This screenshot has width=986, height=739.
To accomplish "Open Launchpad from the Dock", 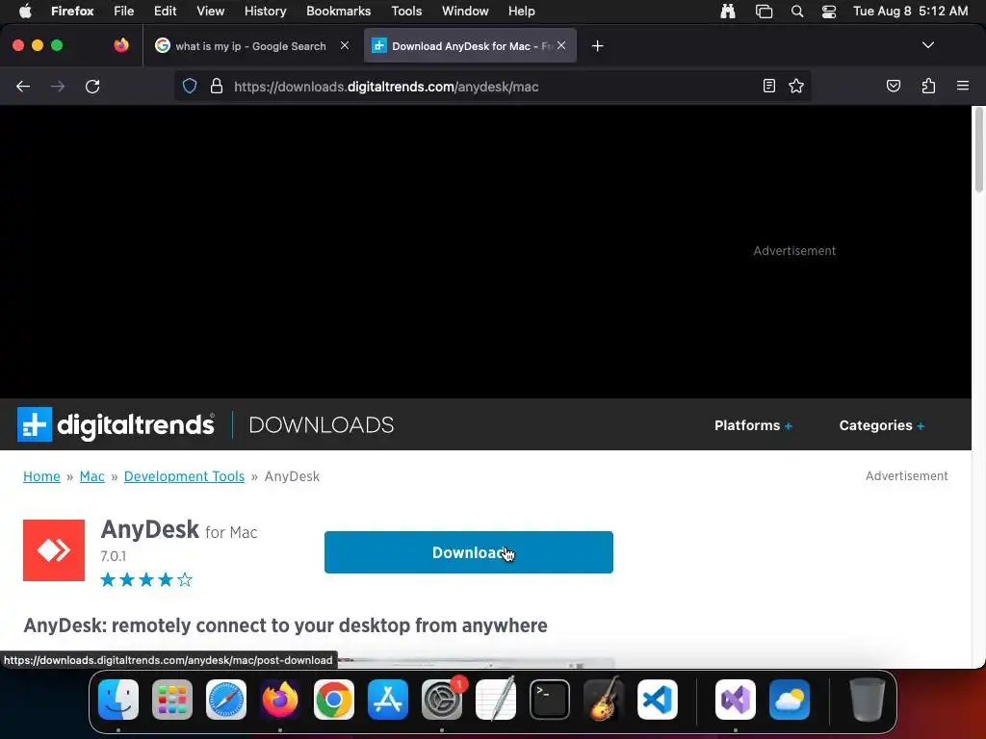I will [172, 700].
